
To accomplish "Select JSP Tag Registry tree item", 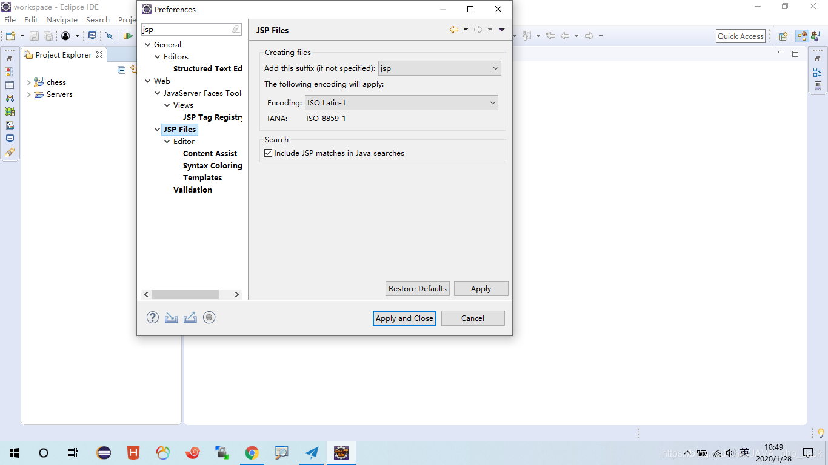I will pyautogui.click(x=212, y=117).
